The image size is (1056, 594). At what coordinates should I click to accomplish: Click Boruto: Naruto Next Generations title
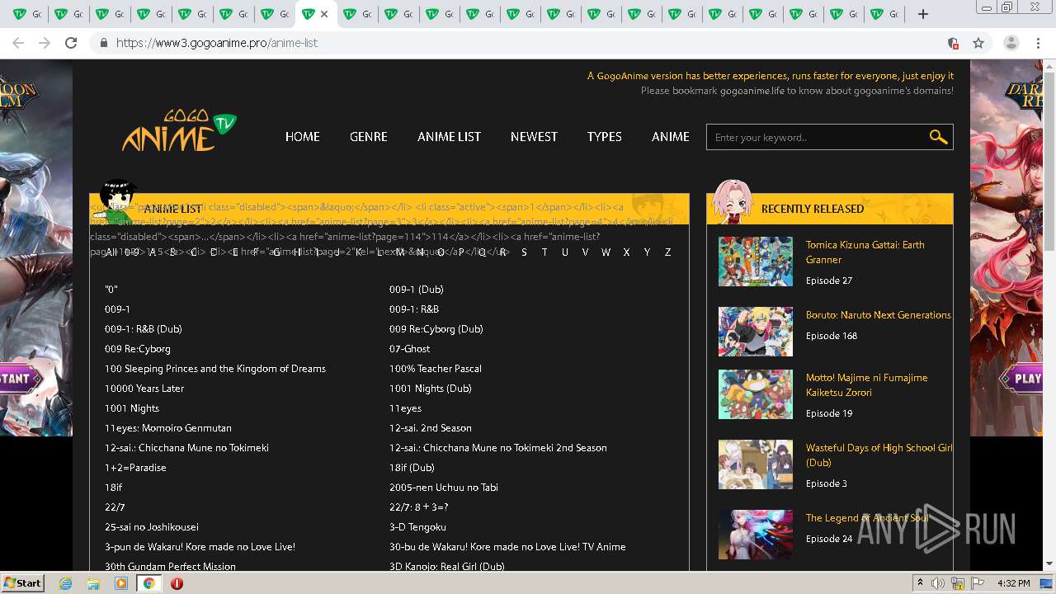pos(878,315)
